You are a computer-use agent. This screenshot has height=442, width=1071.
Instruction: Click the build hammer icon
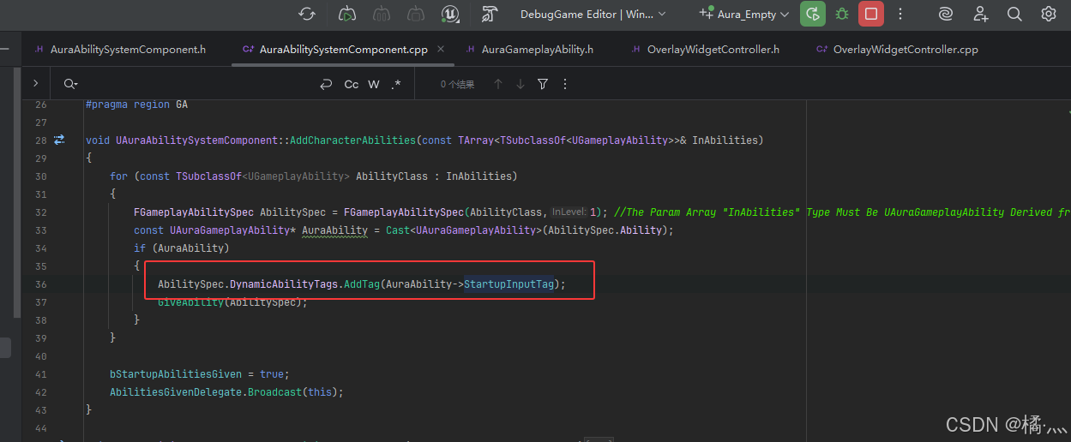click(490, 14)
